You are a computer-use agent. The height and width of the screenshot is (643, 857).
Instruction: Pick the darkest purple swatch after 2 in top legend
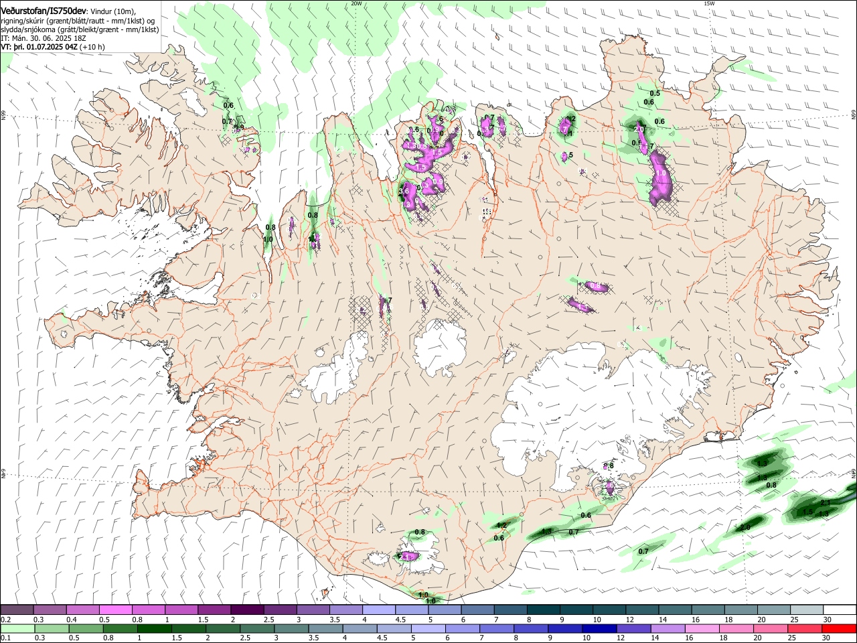click(248, 610)
